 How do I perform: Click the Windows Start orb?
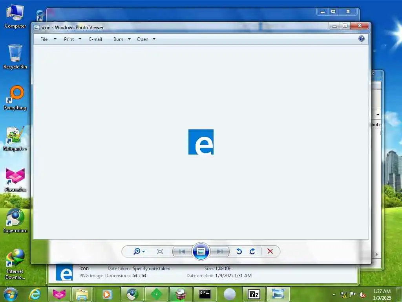click(11, 294)
